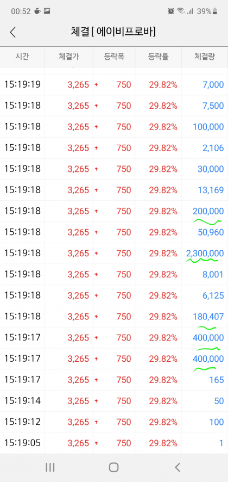Open the Android recent apps button

pos(50,467)
